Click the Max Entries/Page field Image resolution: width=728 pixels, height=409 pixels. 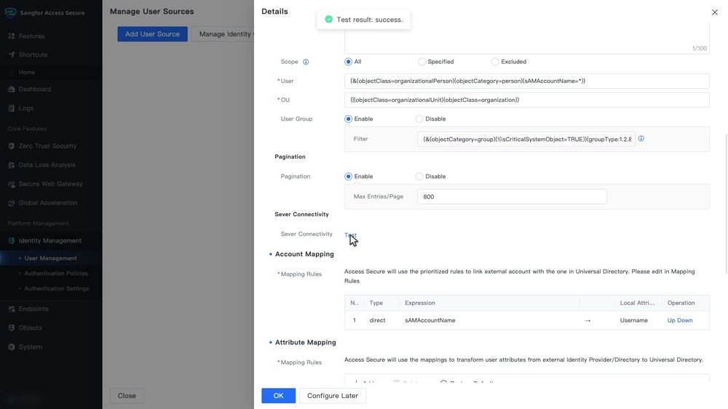coord(512,196)
